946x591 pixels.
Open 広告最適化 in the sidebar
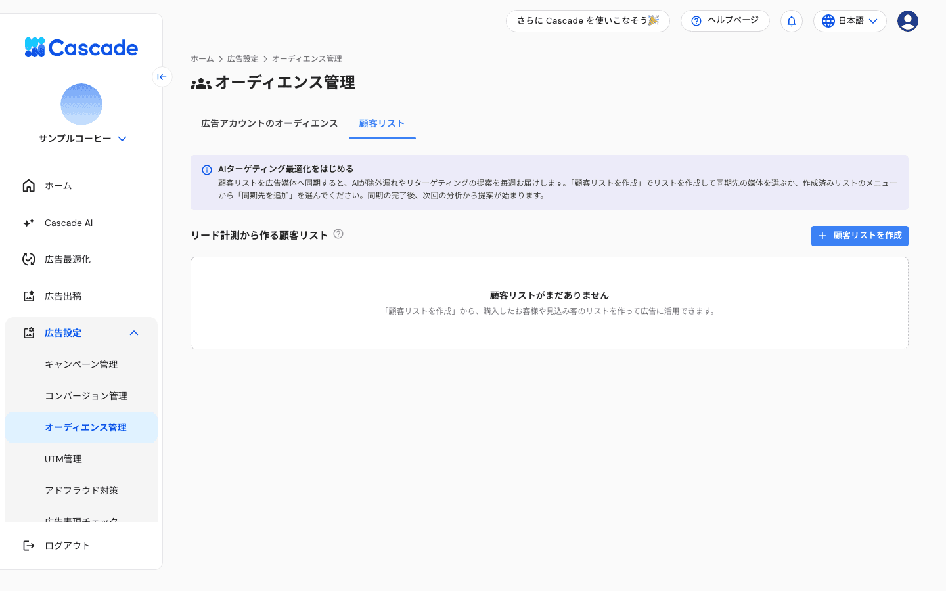pyautogui.click(x=81, y=259)
